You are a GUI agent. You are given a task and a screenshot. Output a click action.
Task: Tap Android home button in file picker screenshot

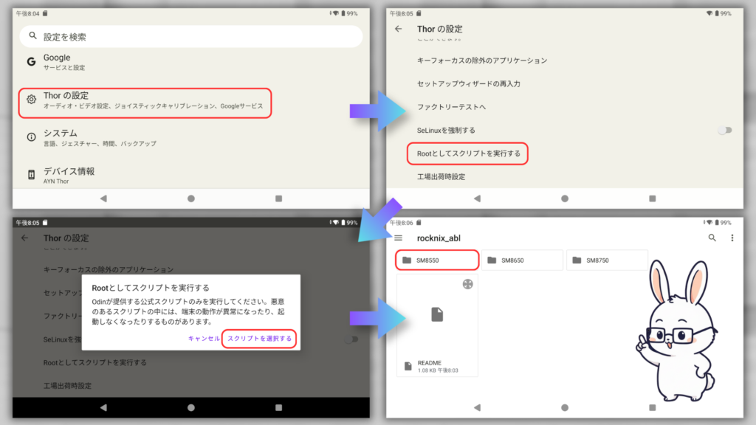[x=565, y=407]
